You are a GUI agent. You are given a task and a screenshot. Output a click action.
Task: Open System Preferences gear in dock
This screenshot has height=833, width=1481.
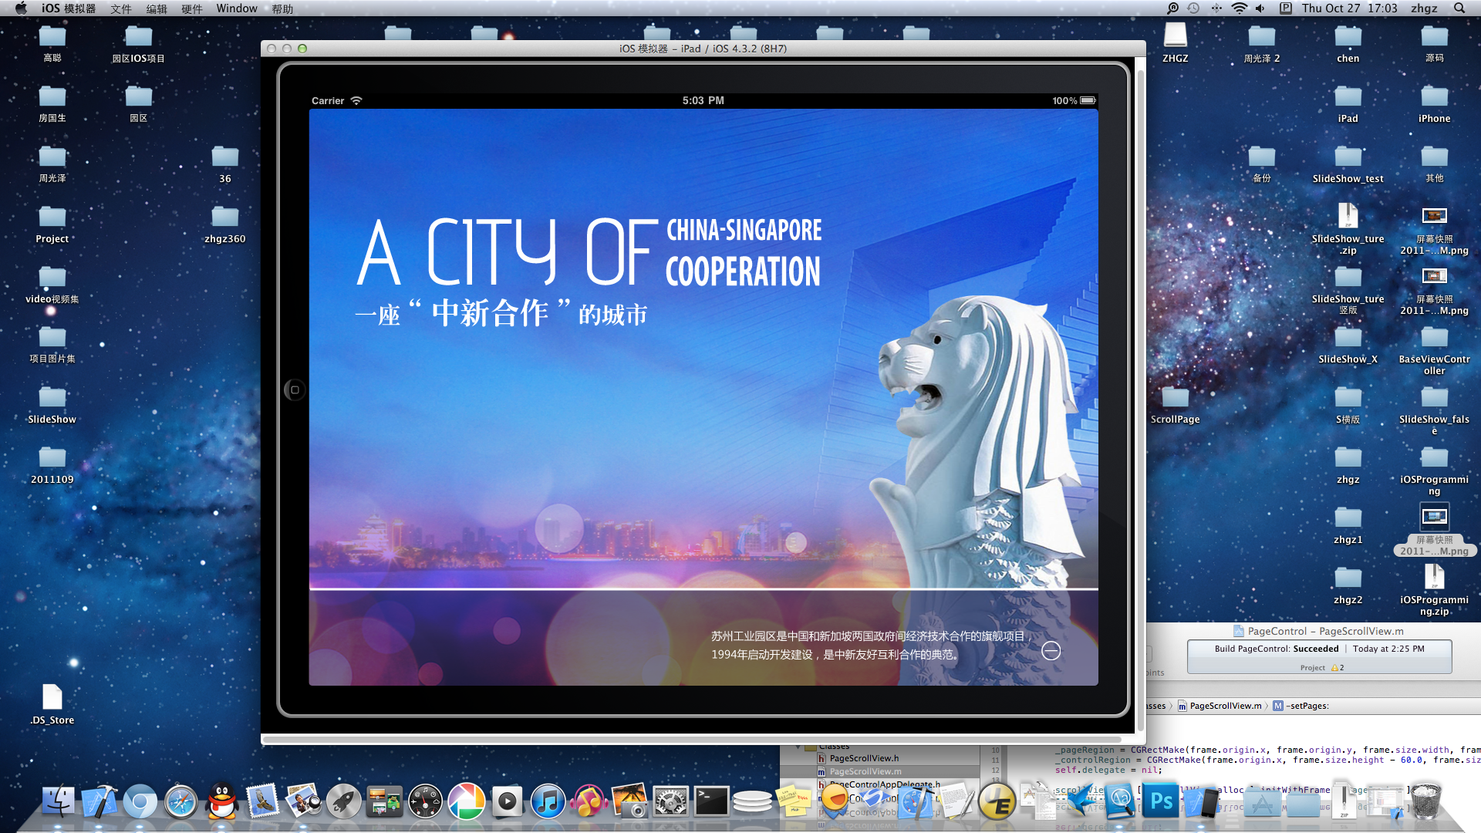point(670,802)
